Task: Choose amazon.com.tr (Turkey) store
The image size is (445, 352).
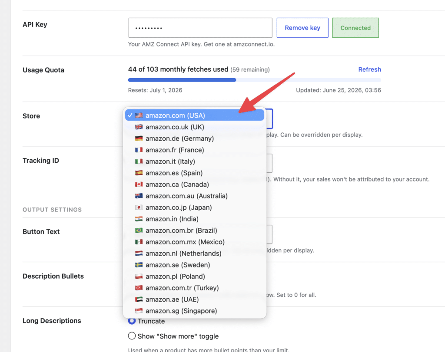Action: (x=195, y=288)
